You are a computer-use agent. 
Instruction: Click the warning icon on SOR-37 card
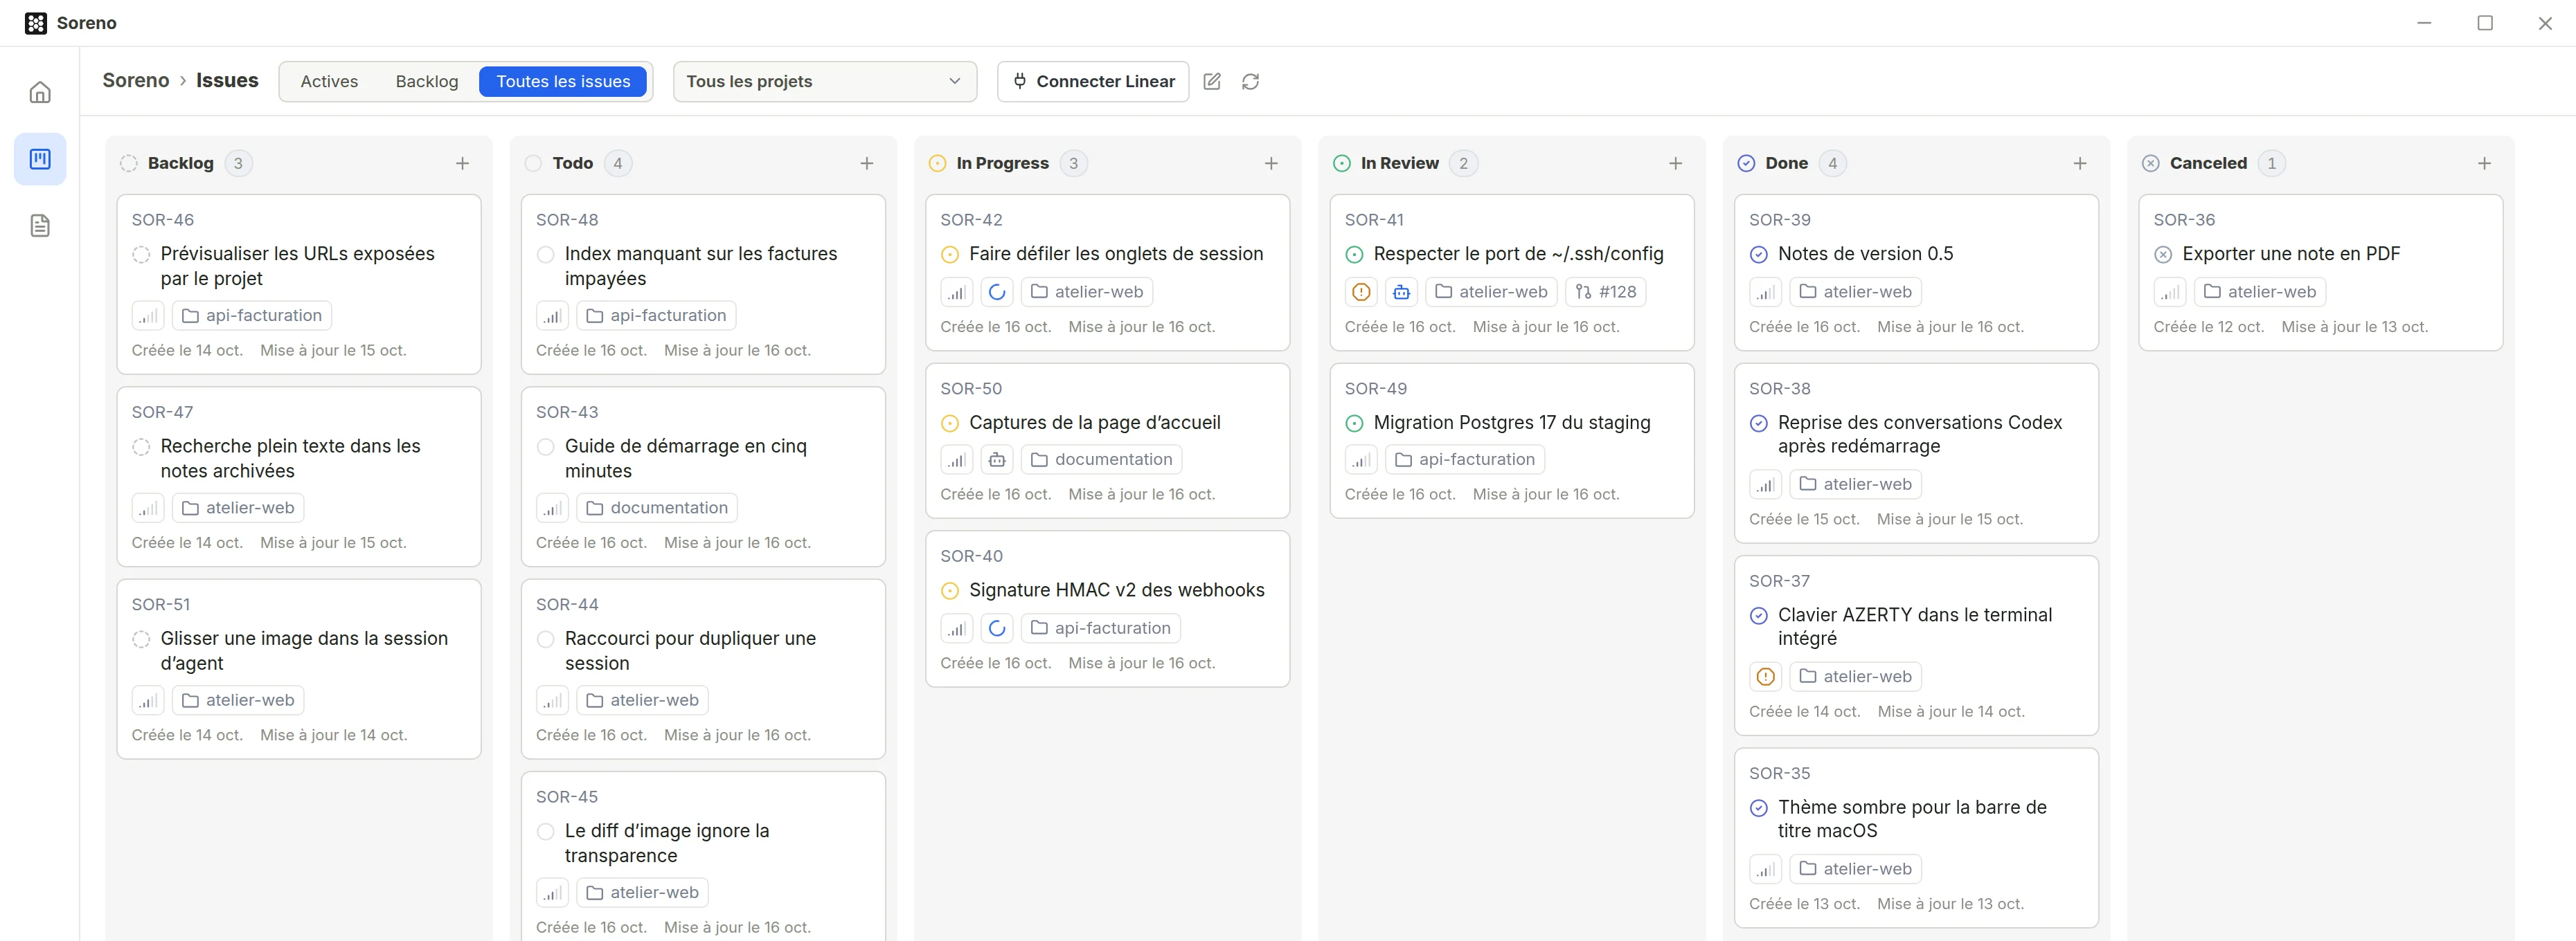1766,676
